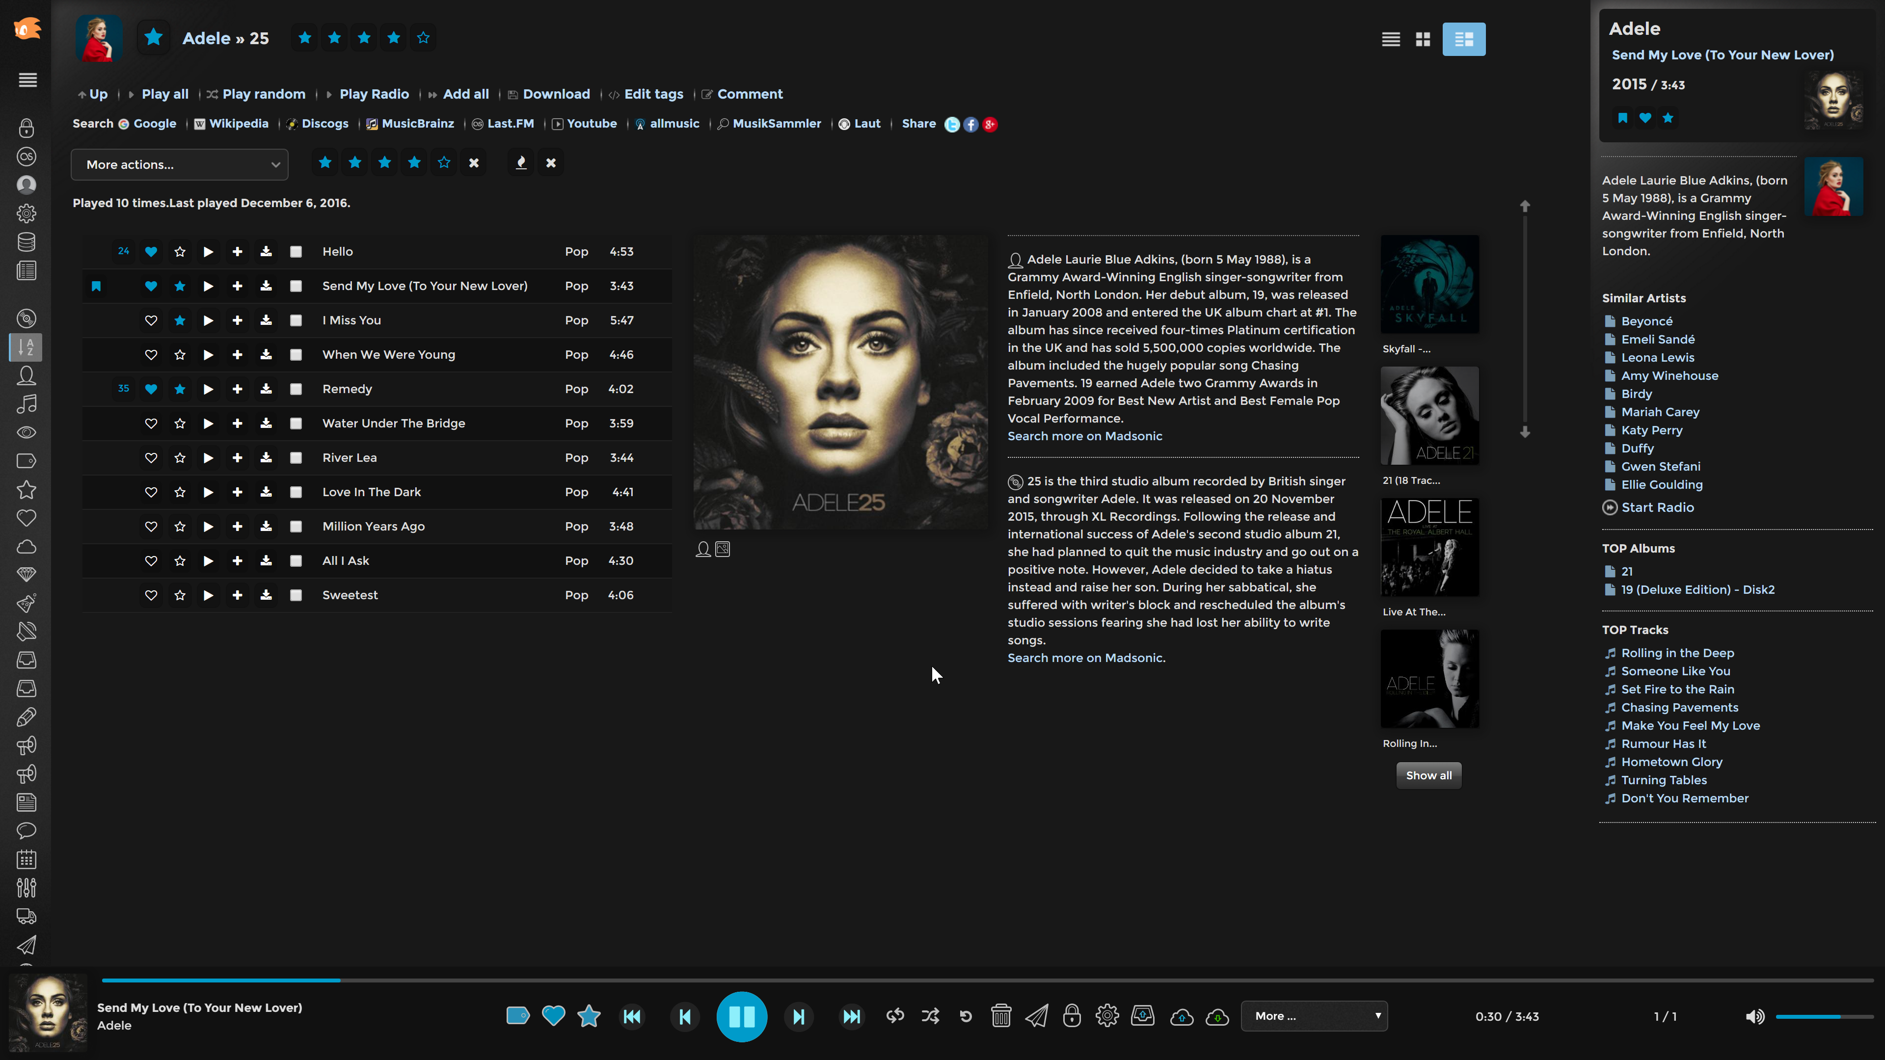Adjust the volume slider
This screenshot has width=1885, height=1060.
pyautogui.click(x=1822, y=1016)
